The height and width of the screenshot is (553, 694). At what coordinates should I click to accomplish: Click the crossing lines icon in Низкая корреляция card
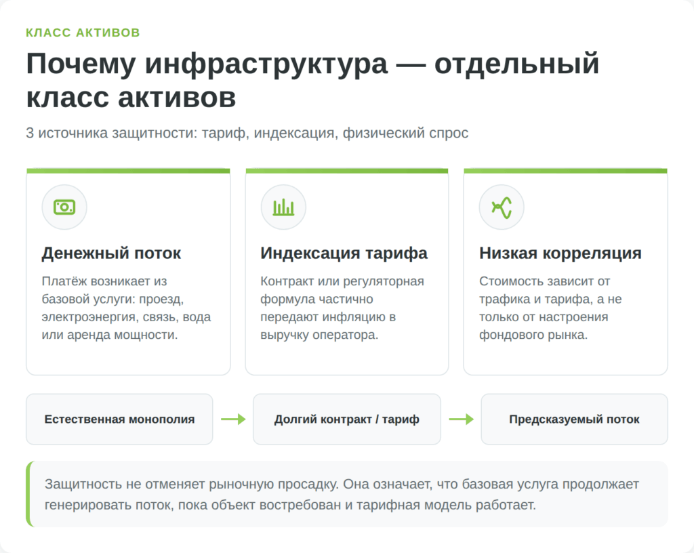pos(502,207)
